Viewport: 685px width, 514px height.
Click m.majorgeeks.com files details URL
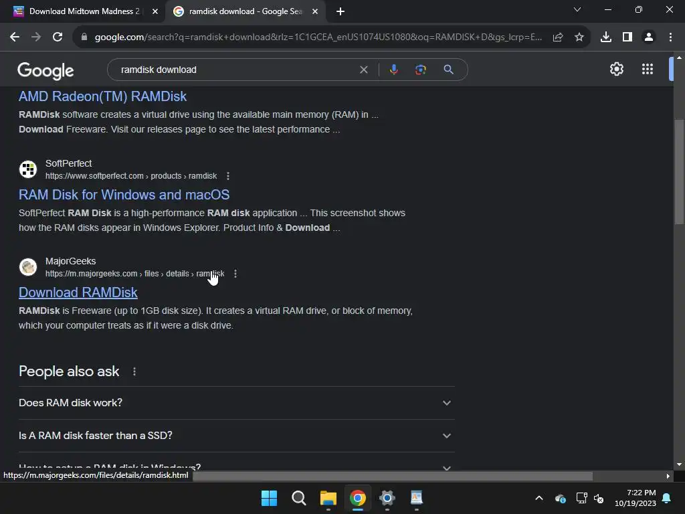tap(134, 274)
